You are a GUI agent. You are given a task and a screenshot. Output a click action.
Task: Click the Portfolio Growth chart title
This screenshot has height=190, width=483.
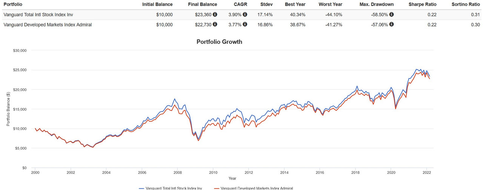click(x=219, y=42)
